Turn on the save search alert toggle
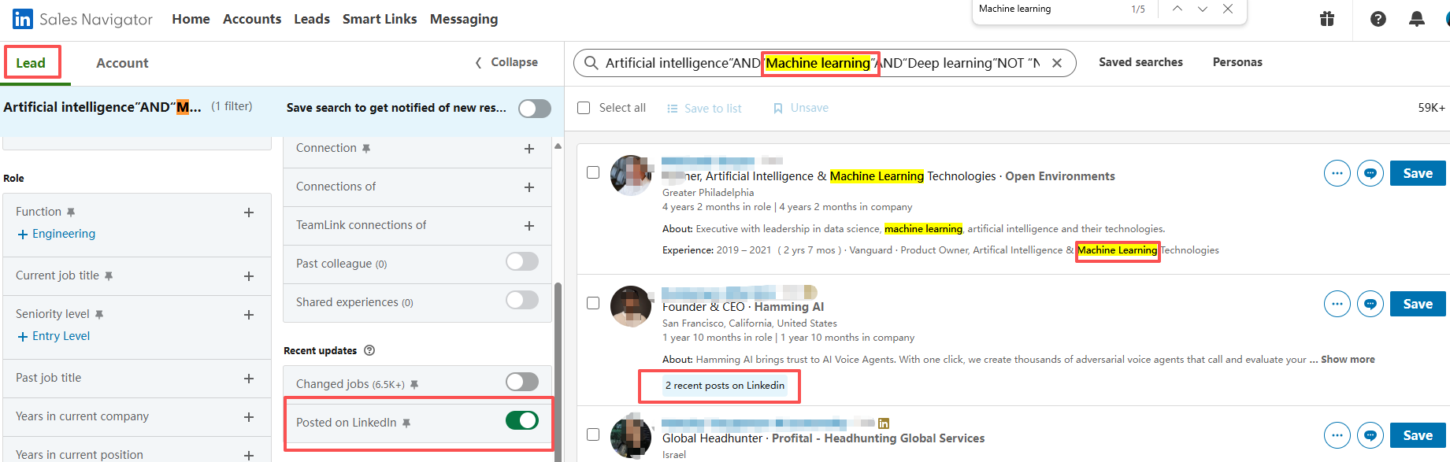Screen dimensions: 1450x462 534,109
